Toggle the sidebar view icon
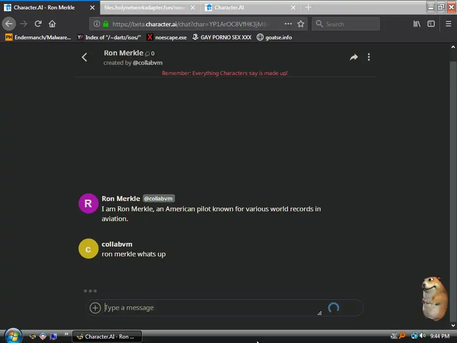 coord(431,24)
